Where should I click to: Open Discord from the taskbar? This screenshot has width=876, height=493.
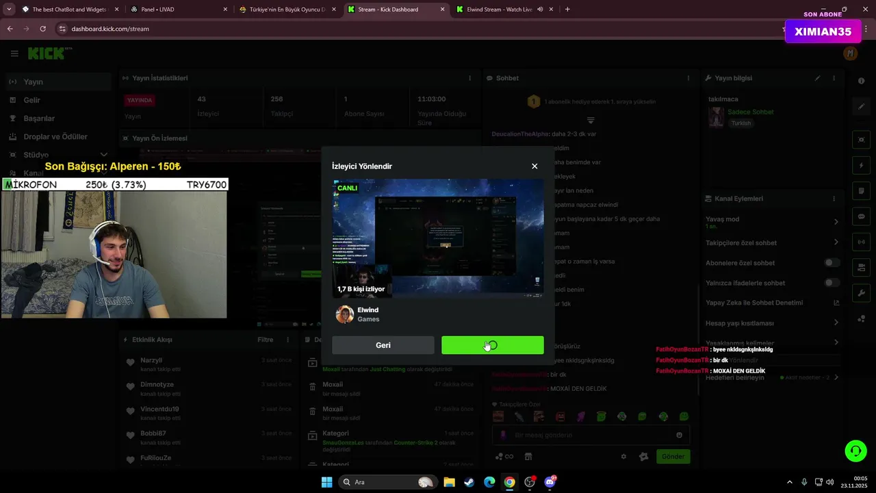pos(550,482)
